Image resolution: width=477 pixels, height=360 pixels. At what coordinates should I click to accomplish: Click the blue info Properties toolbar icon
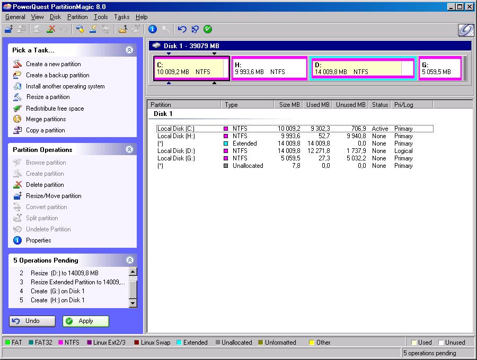tap(153, 29)
